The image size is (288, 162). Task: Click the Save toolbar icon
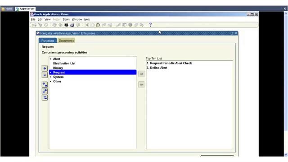pos(54,25)
